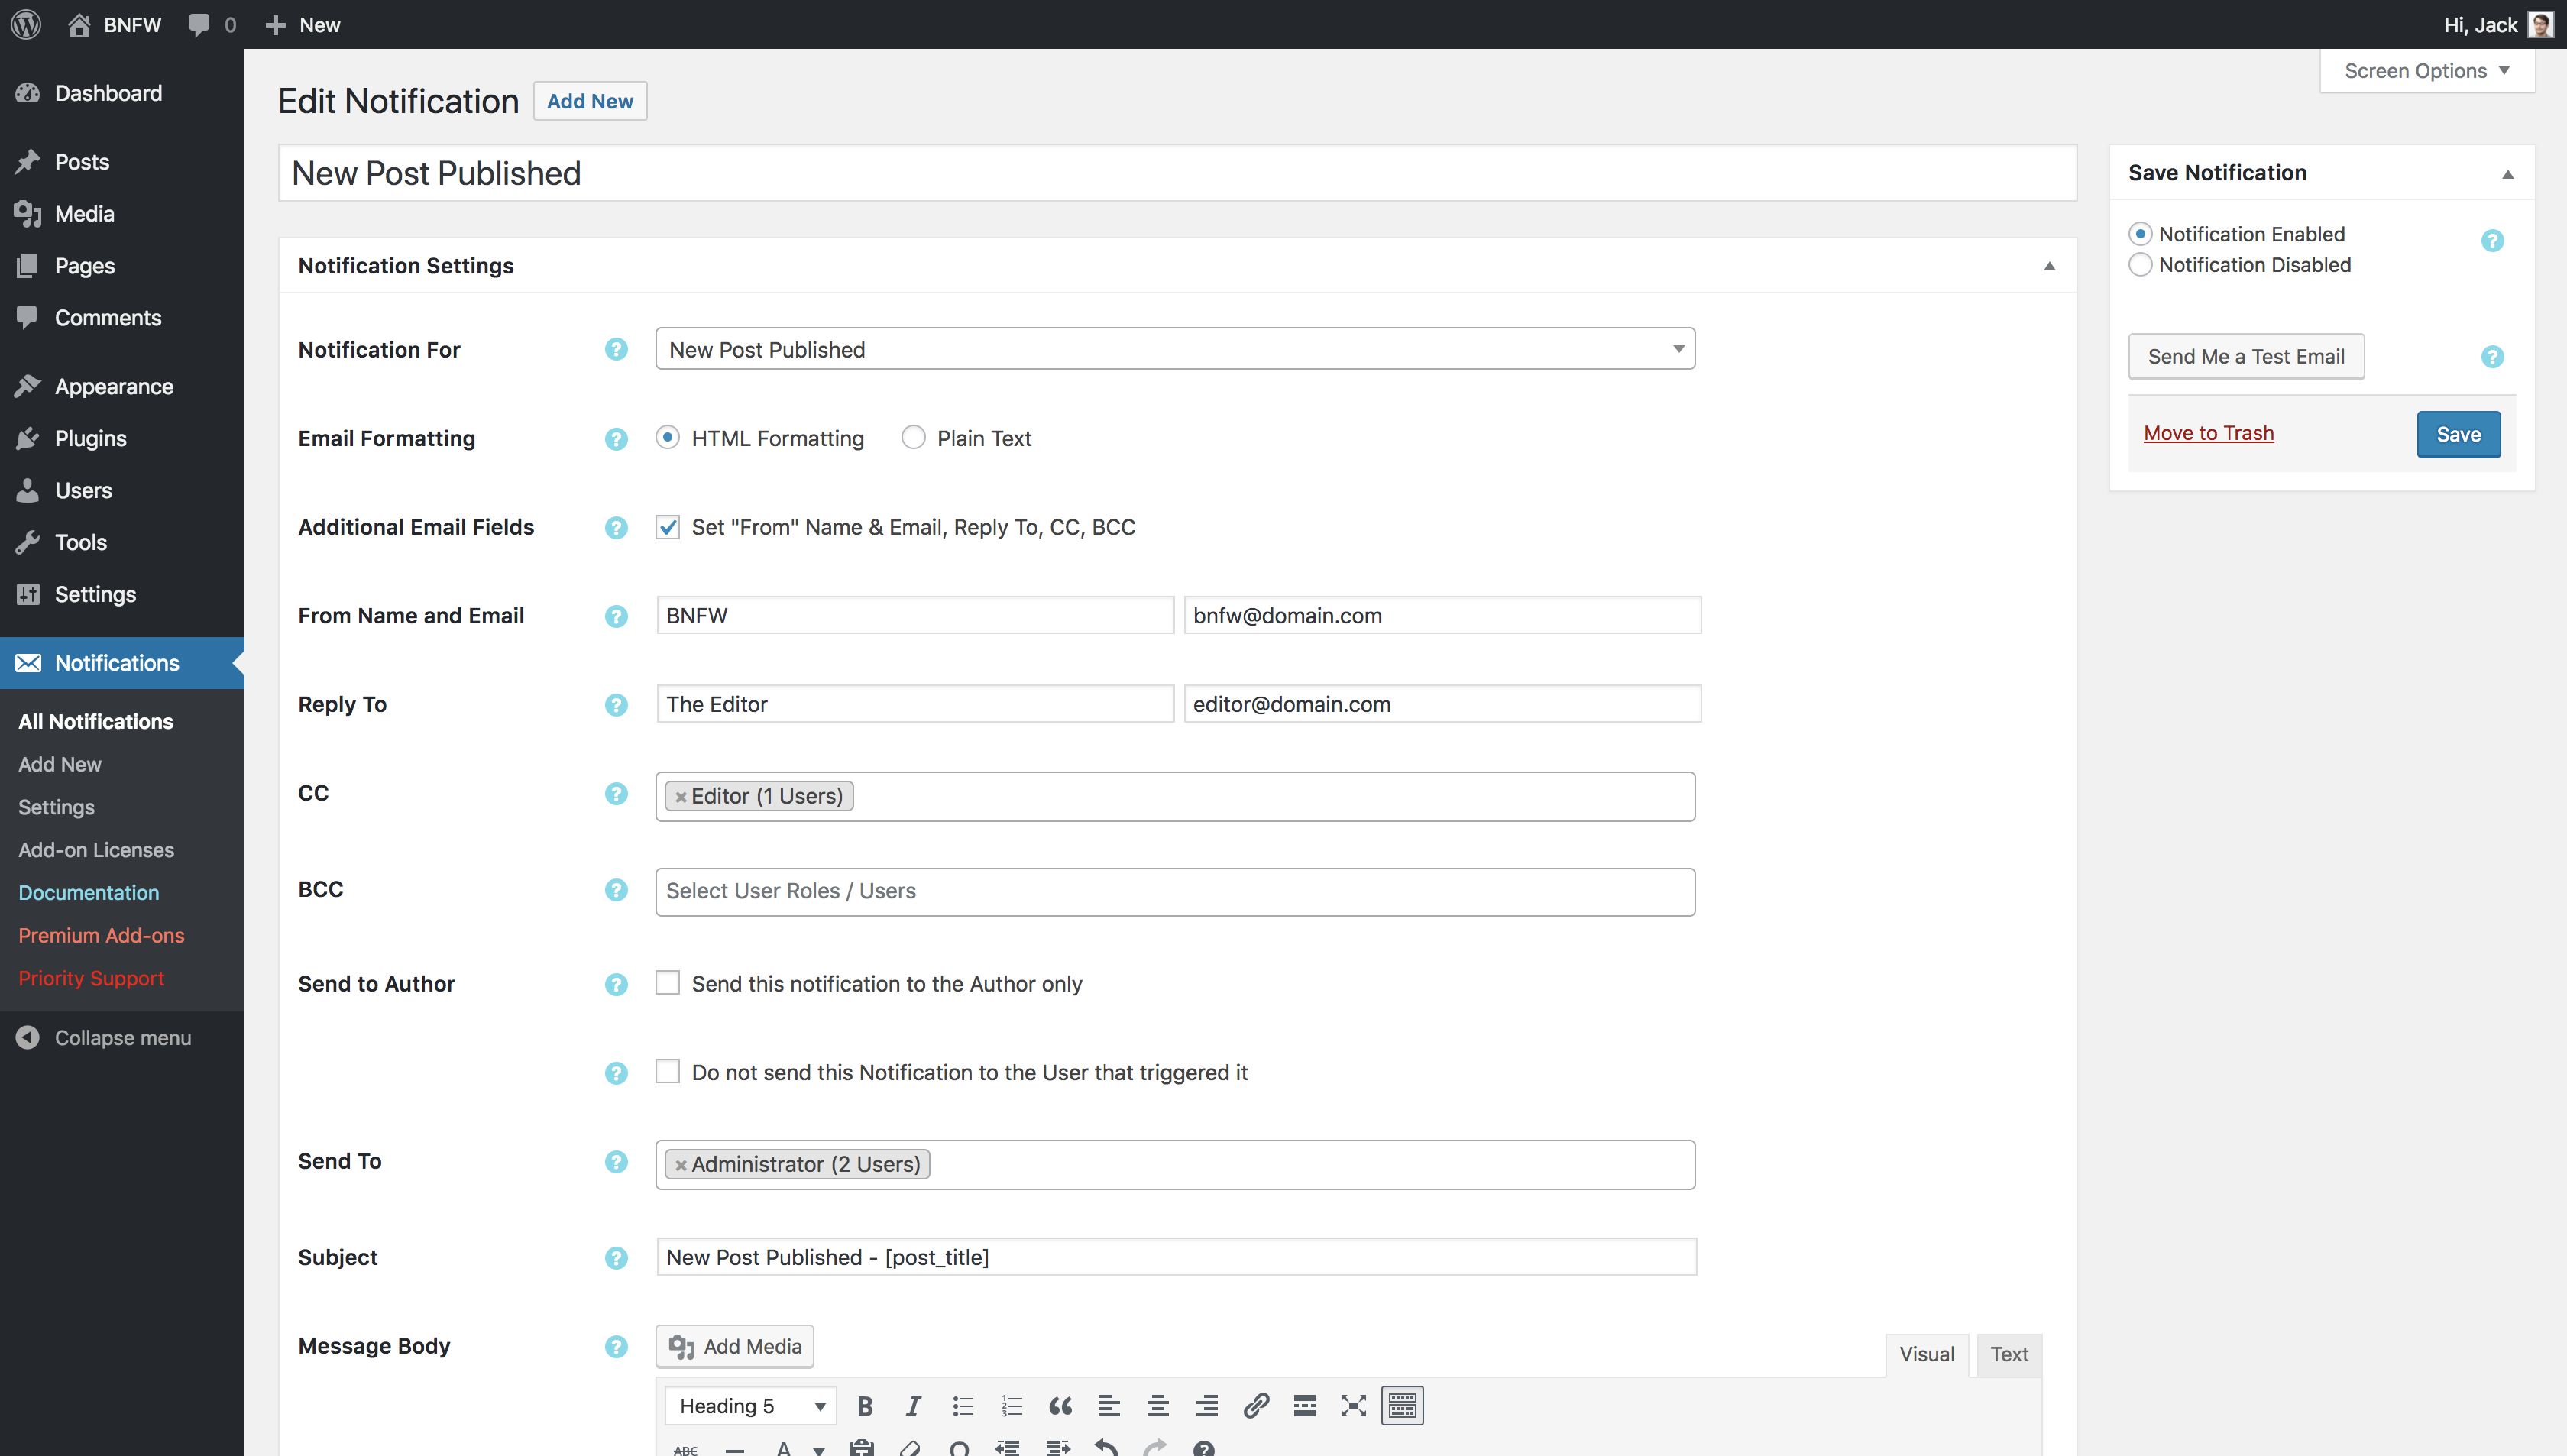The height and width of the screenshot is (1456, 2567).
Task: Click the ordered list icon
Action: [1012, 1405]
